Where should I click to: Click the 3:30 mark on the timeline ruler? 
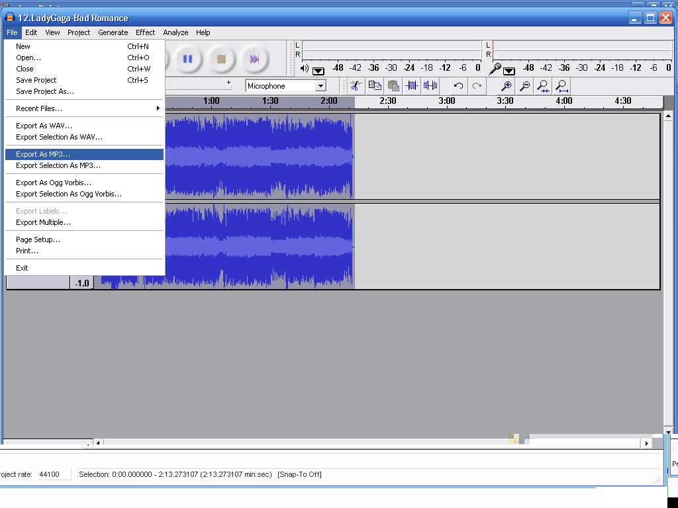505,101
